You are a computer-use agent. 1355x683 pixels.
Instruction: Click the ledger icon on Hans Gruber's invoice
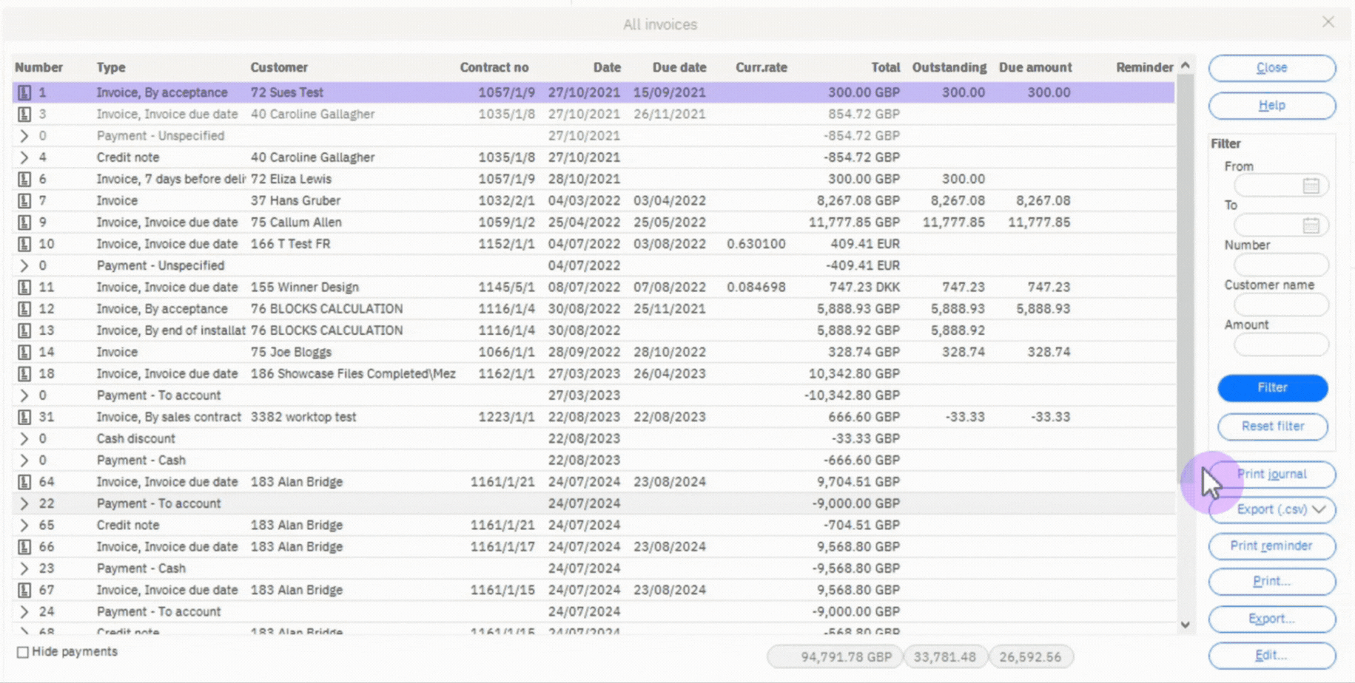(23, 200)
